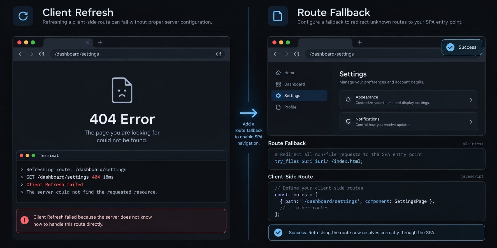The height and width of the screenshot is (248, 497).
Task: Open Home in the sidebar
Action: pyautogui.click(x=299, y=73)
